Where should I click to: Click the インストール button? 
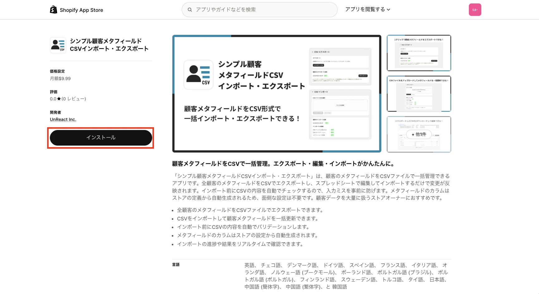pyautogui.click(x=101, y=137)
